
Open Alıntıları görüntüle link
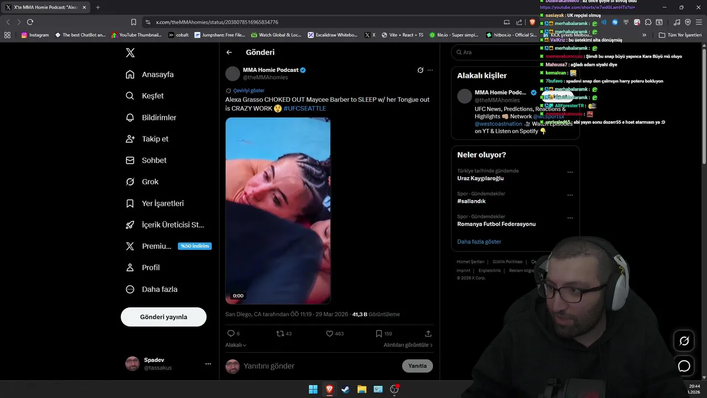point(408,345)
